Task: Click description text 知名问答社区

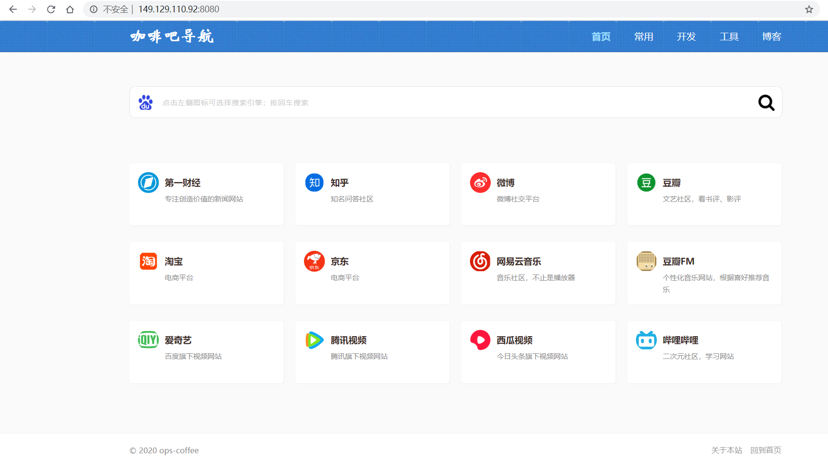Action: coord(352,199)
